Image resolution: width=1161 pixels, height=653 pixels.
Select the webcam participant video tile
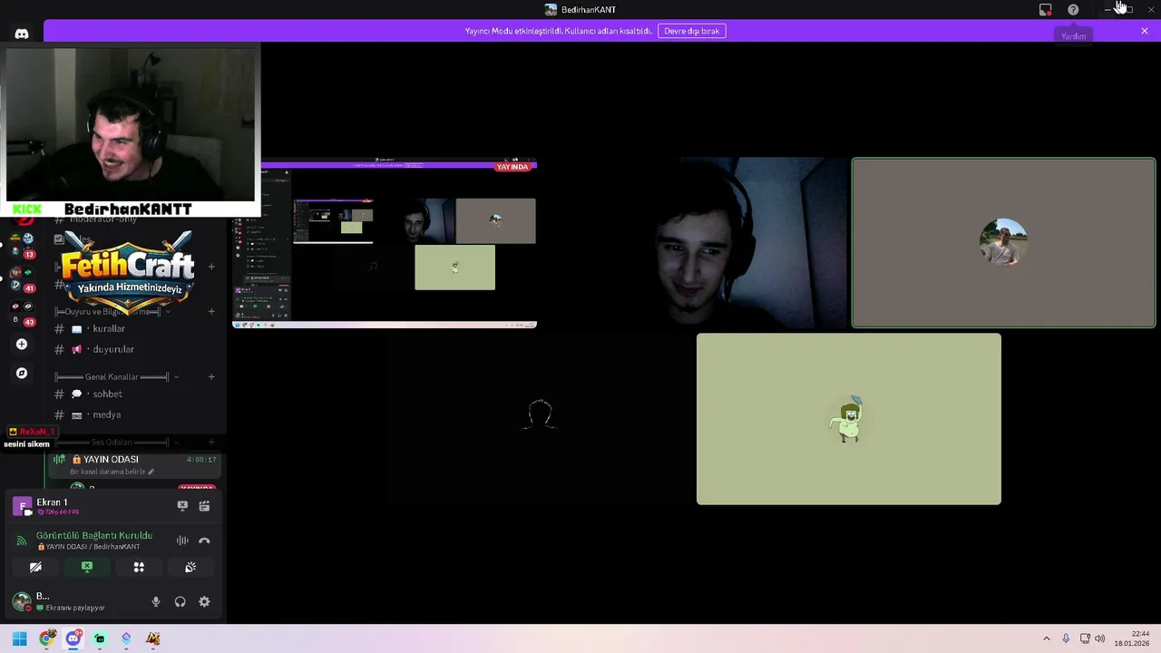pos(695,243)
